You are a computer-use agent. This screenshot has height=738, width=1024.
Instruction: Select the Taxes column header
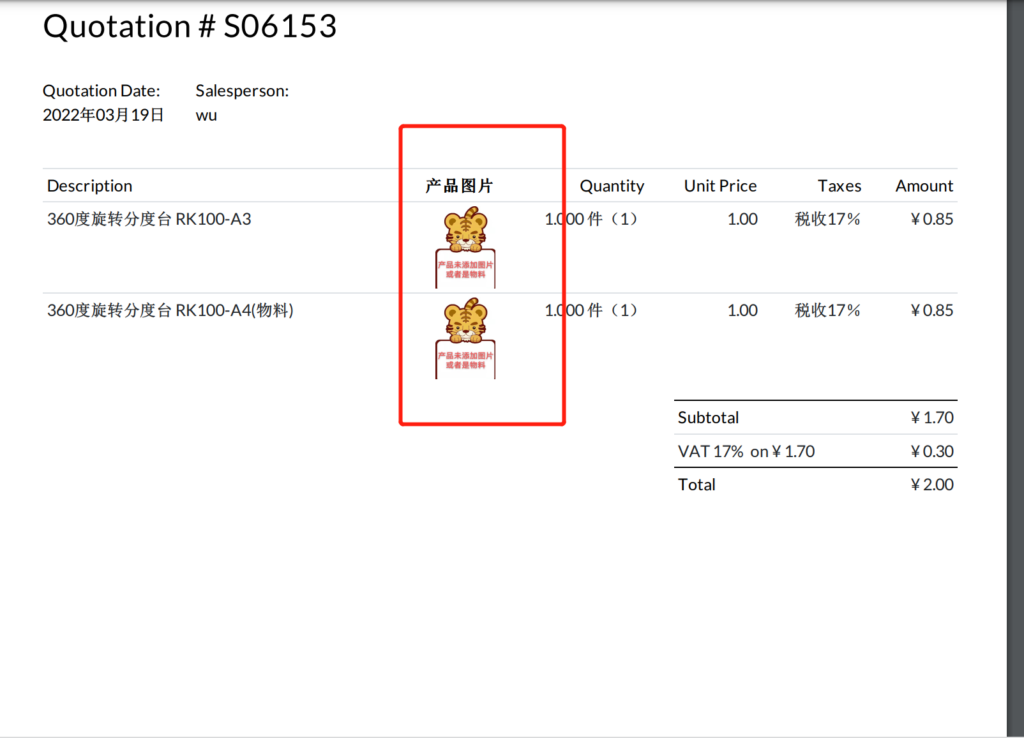[839, 185]
